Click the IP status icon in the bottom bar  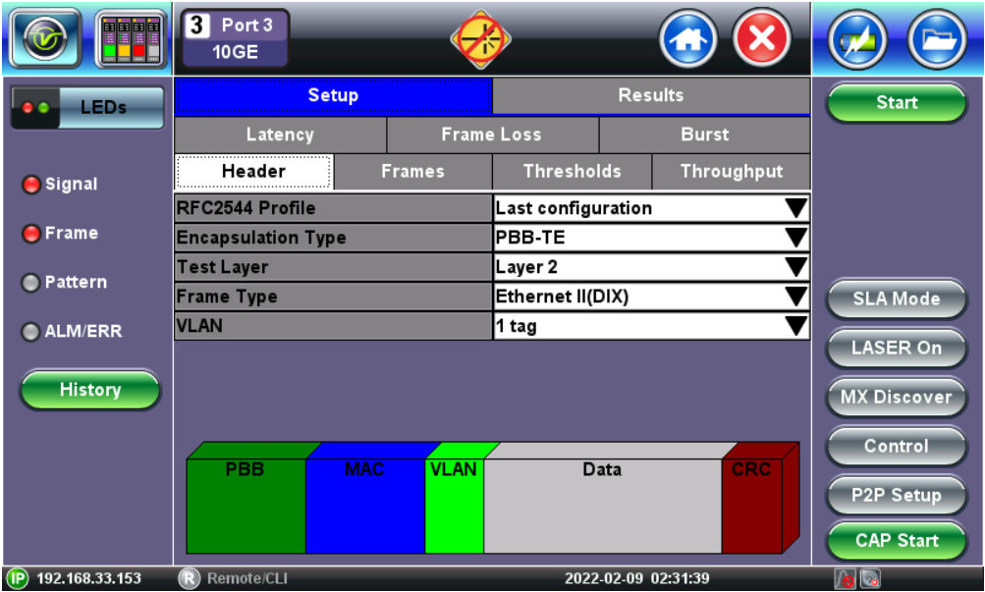(18, 578)
